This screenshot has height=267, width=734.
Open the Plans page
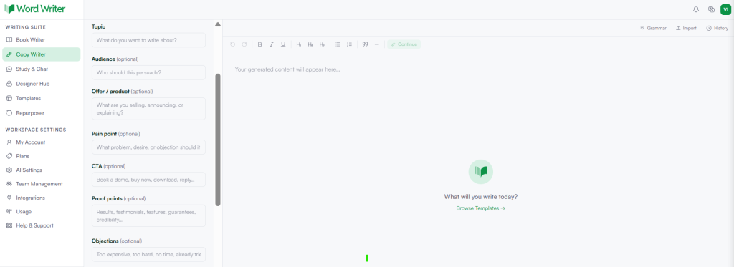point(41,156)
